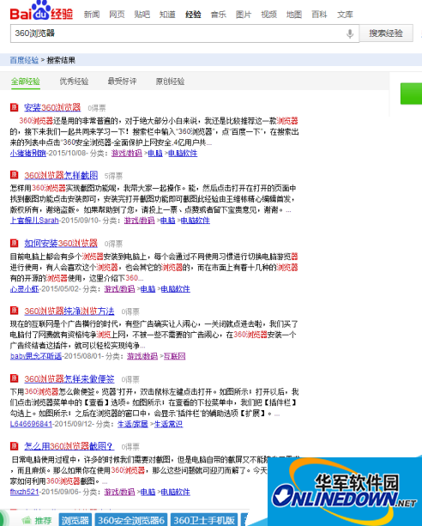Go to 贴吧 in top navigation
Viewport: 422px width, 526px height.
[142, 15]
